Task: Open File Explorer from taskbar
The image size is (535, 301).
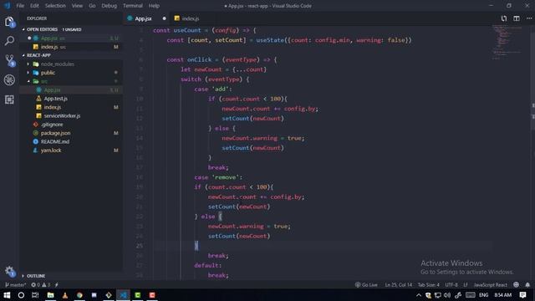Action: [x=50, y=295]
